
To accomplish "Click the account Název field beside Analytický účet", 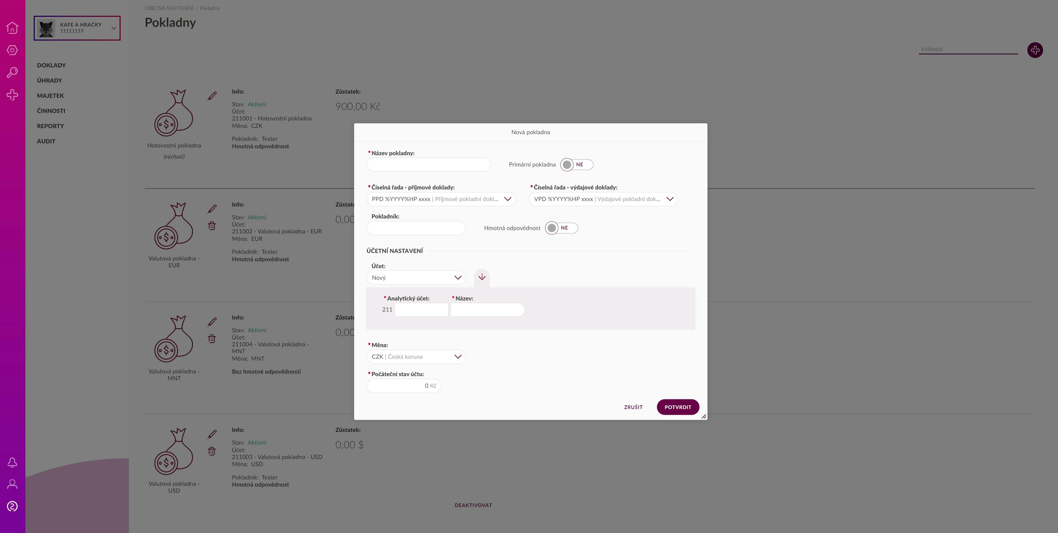I will pos(487,310).
